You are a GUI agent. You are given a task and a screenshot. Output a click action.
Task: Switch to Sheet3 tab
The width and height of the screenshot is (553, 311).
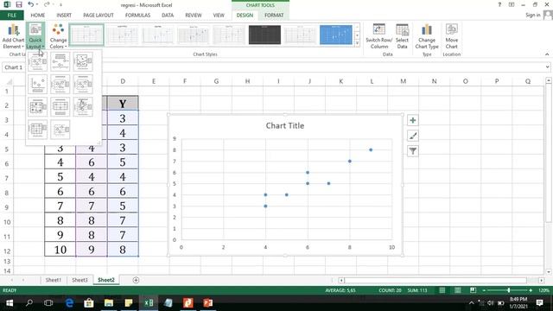[79, 280]
